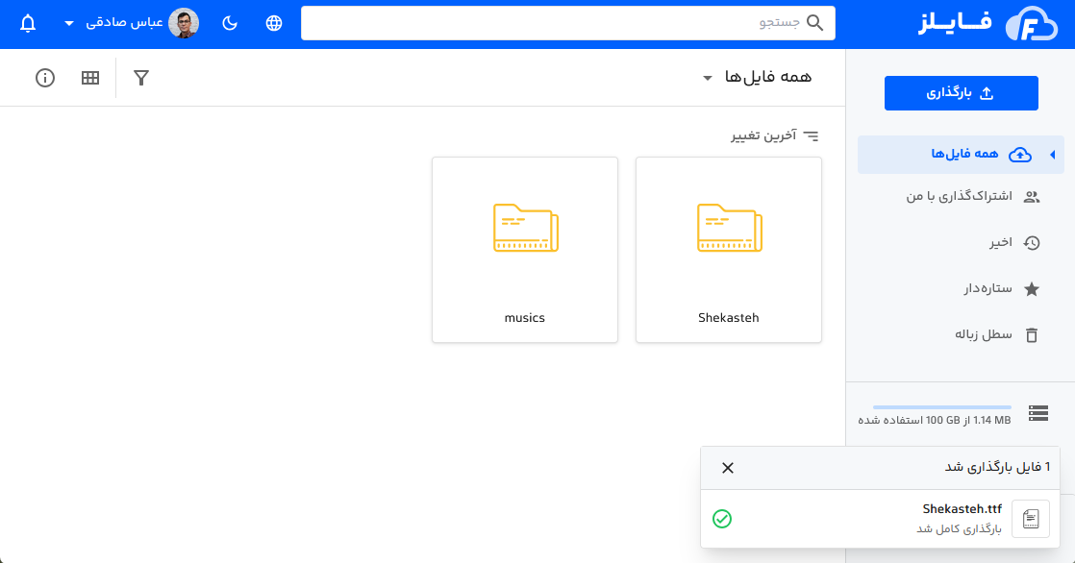The width and height of the screenshot is (1075, 563).
Task: Open notifications via the bell icon
Action: (26, 23)
